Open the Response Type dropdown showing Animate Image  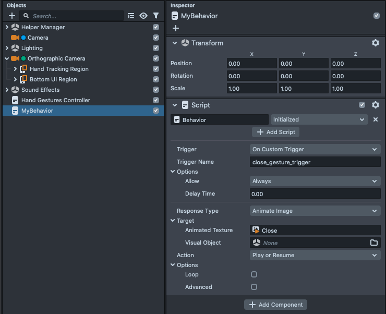(315, 211)
